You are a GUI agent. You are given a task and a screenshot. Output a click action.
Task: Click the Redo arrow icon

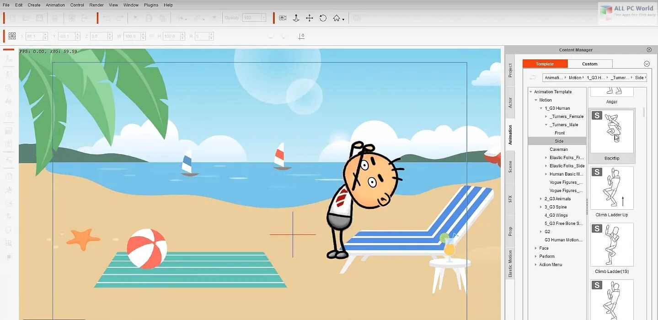pos(119,18)
